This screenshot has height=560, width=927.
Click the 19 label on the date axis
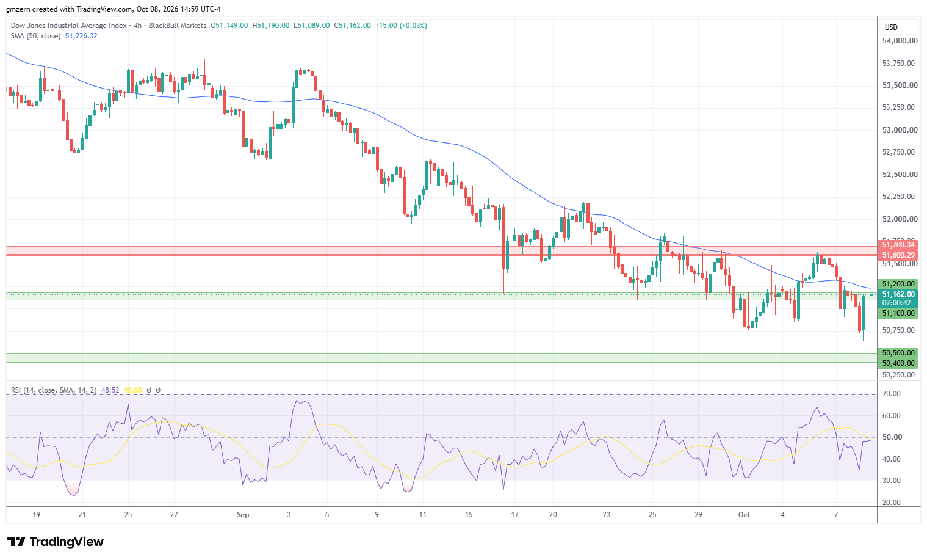point(37,515)
